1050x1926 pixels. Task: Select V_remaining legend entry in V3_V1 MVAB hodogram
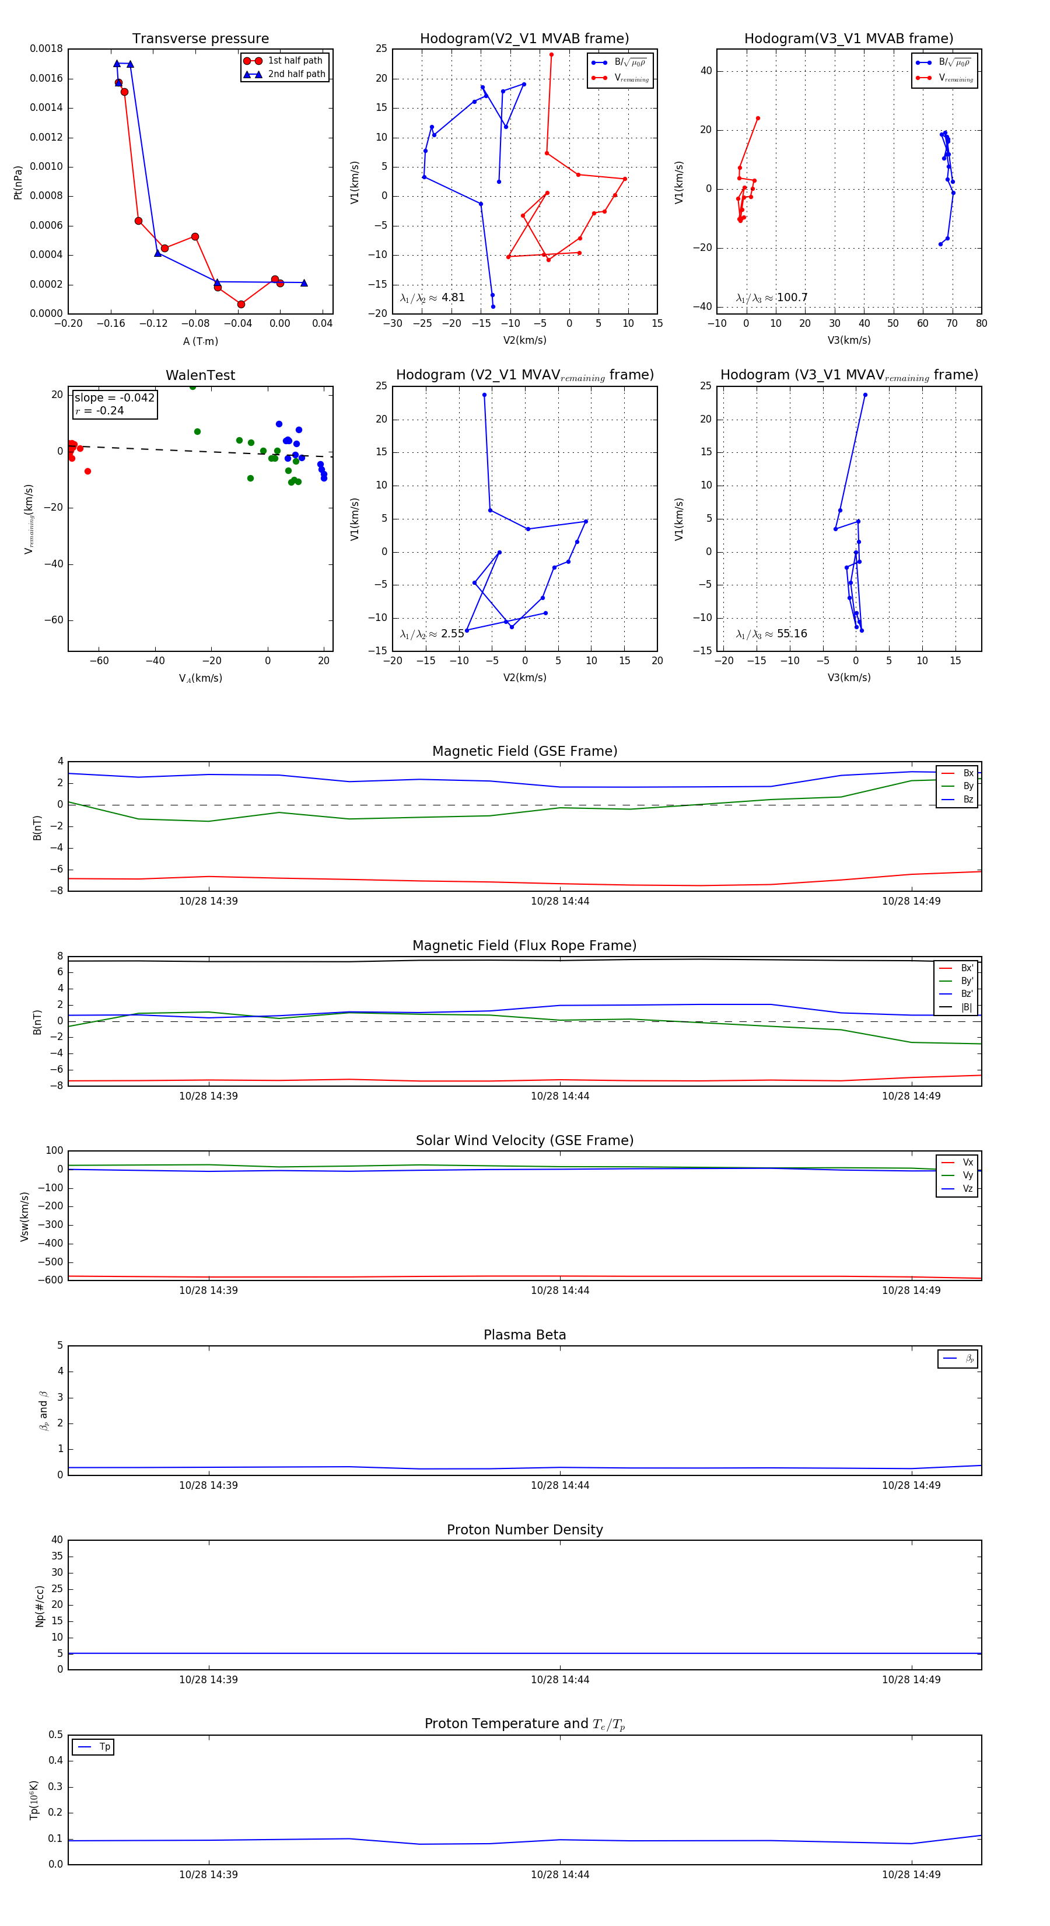[944, 78]
